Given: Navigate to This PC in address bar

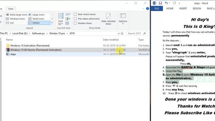Looking at the screenshot, I should [x=4, y=33].
